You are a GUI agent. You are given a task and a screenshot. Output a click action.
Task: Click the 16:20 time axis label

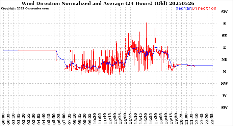click(146, 119)
